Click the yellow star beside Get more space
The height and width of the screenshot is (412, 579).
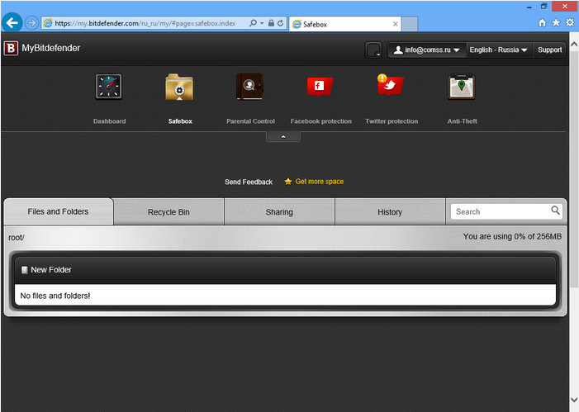pos(288,182)
